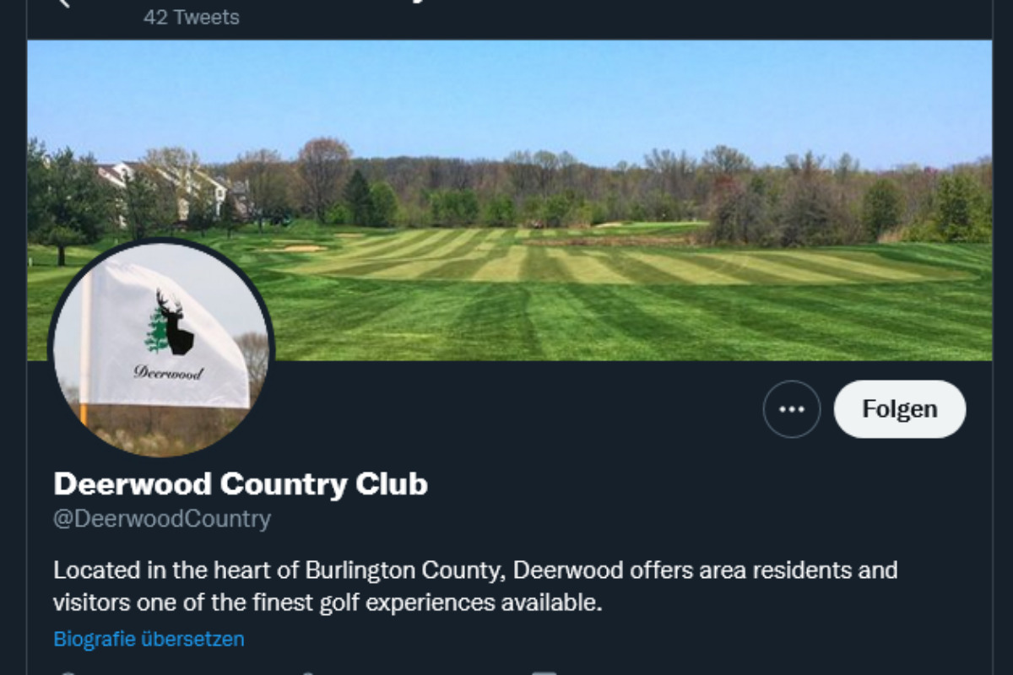The width and height of the screenshot is (1013, 675).
Task: Click the Deerwood Country Club display name
Action: (241, 484)
